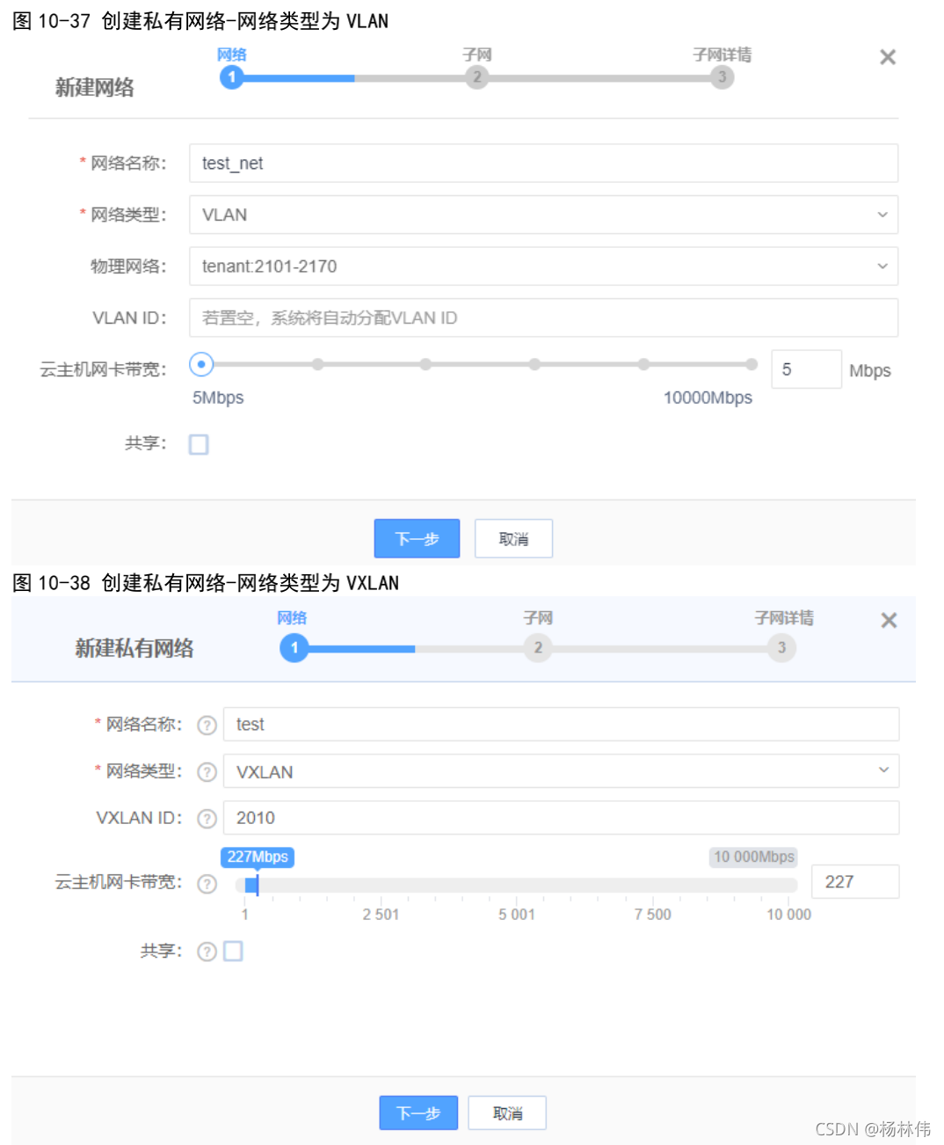Screen dimensions: 944x1145
Task: Click the help icon beside 云主机网卡带宽
Action: coord(207,884)
